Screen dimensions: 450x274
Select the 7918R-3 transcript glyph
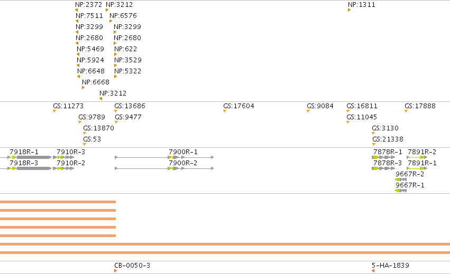coord(26,168)
